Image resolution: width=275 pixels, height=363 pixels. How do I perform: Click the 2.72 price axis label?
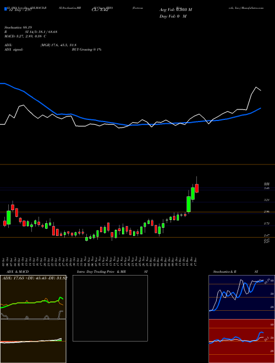tap(267, 223)
